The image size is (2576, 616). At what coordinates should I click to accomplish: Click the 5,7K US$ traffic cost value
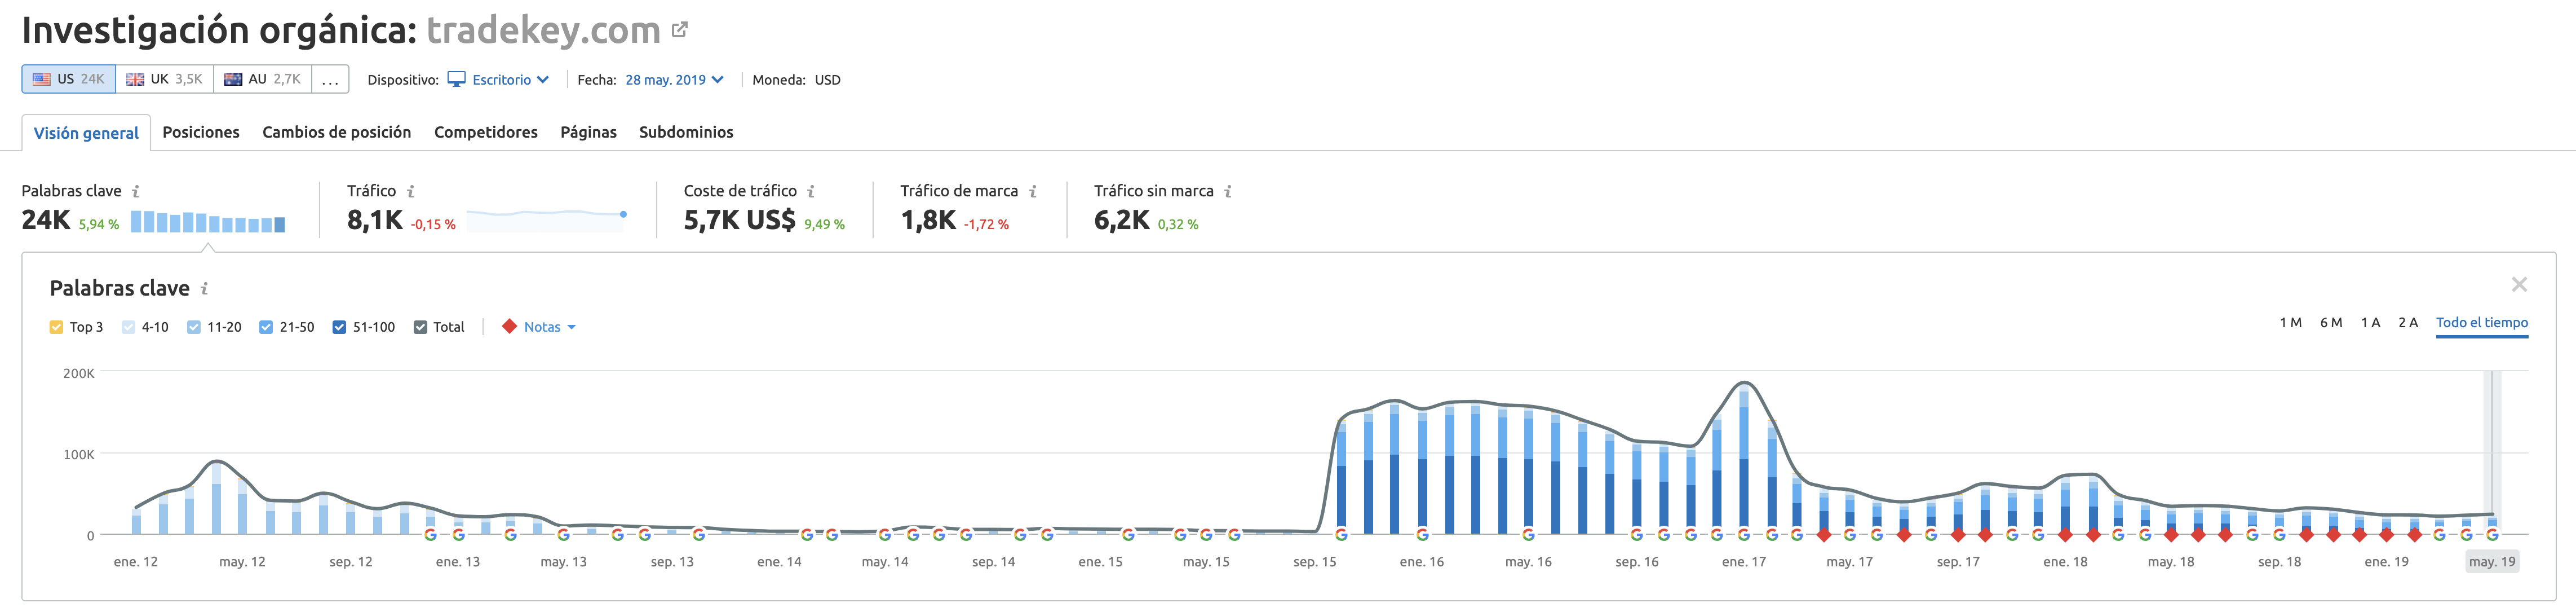740,220
